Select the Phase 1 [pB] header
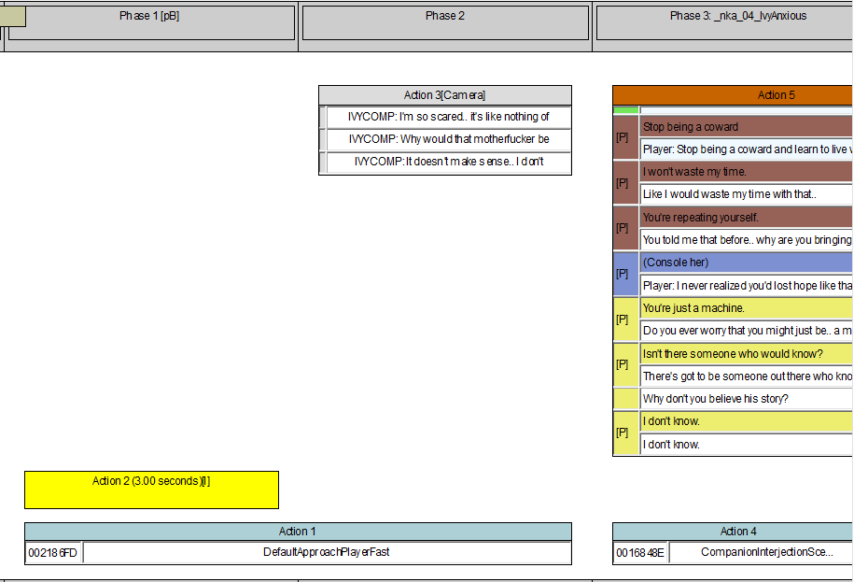Screen dimensions: 854x582 tap(151, 22)
